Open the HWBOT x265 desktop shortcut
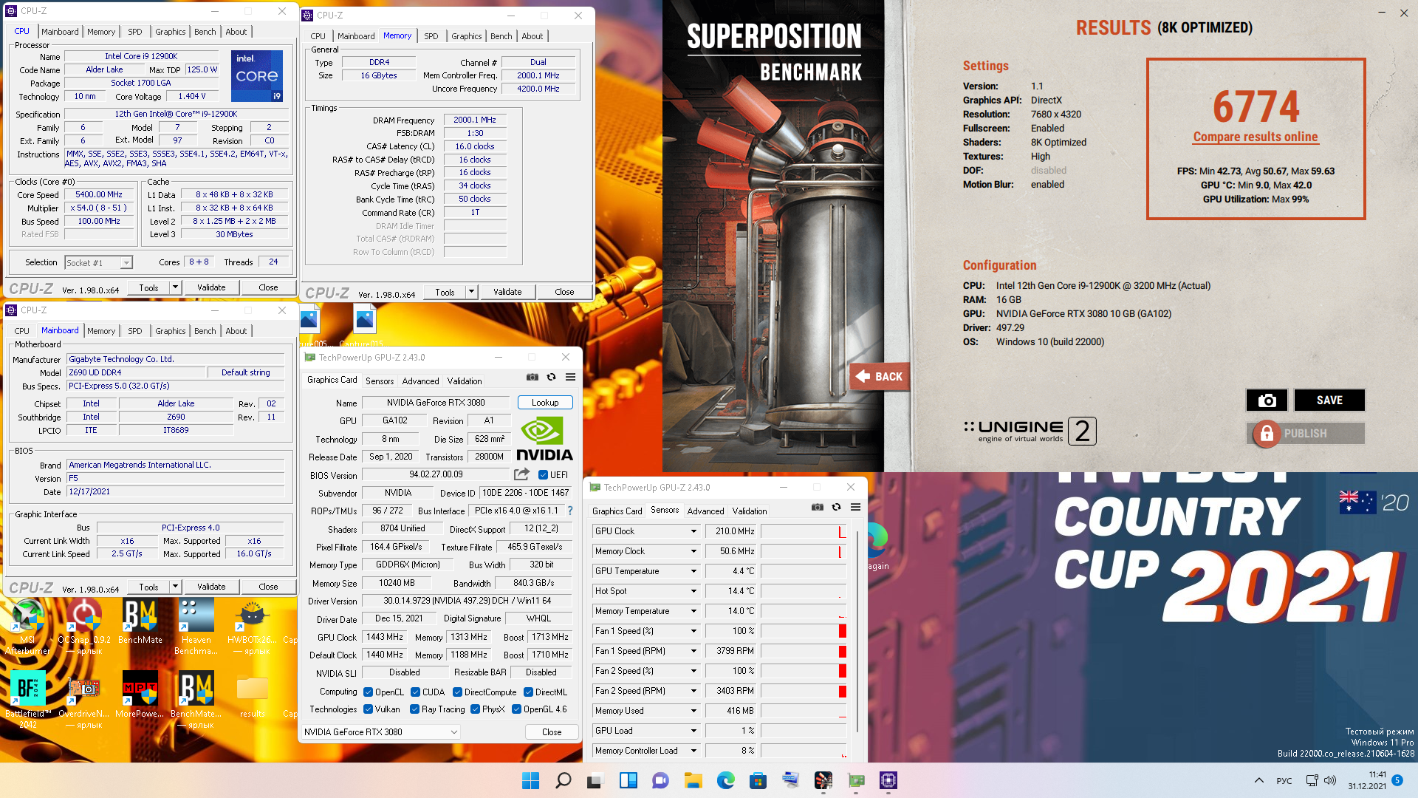1418x798 pixels. (252, 626)
